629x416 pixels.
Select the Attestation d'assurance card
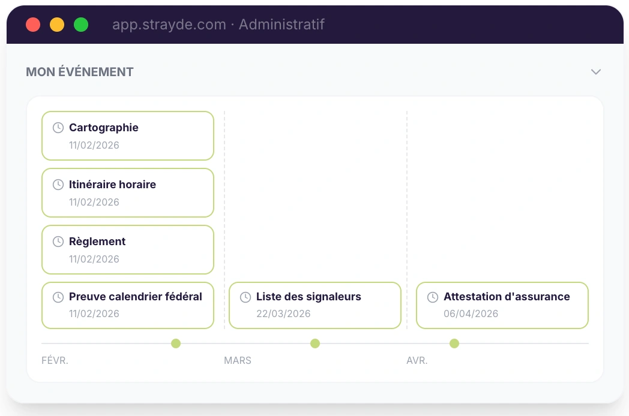[x=502, y=305]
